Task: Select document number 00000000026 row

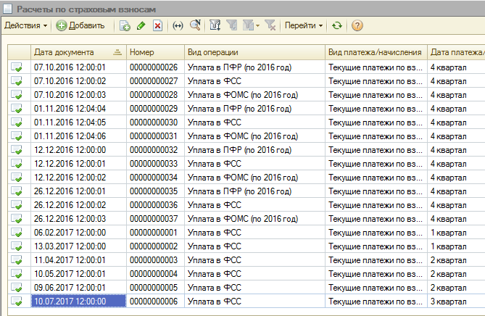Action: [x=154, y=67]
